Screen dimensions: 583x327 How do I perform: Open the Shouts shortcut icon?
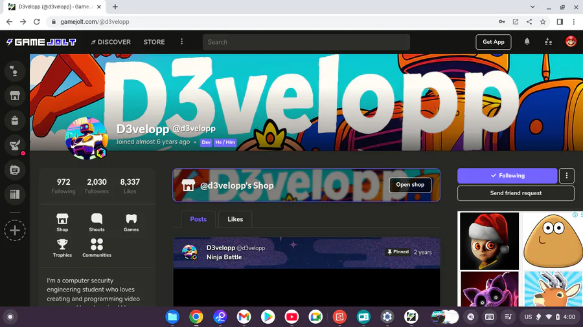pos(97,222)
